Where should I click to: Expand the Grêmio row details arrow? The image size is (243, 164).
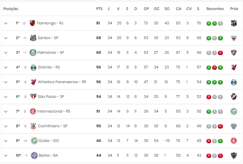coord(6,67)
